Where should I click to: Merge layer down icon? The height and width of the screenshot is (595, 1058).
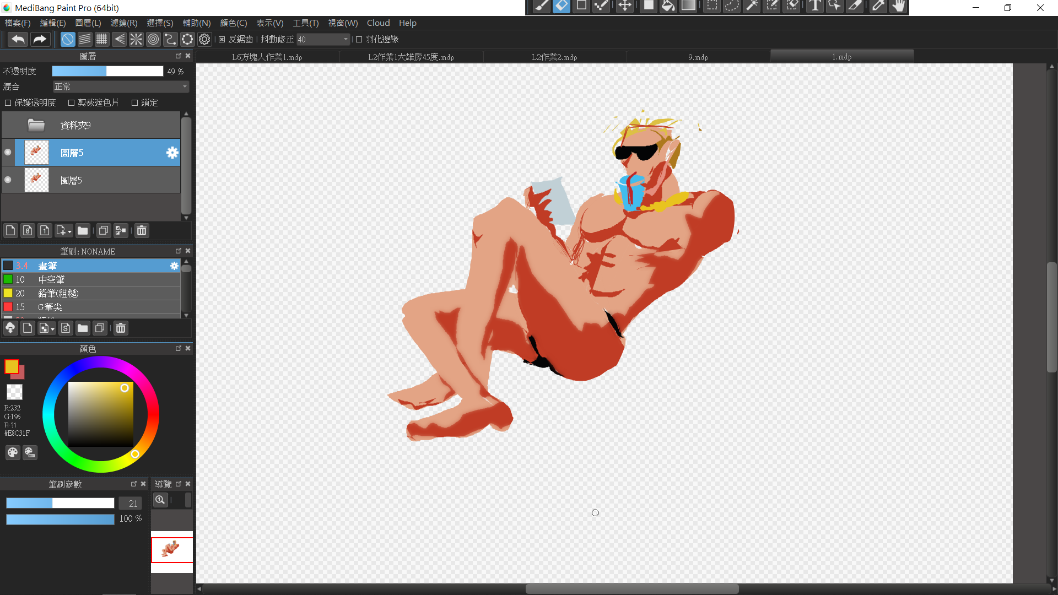(x=121, y=230)
